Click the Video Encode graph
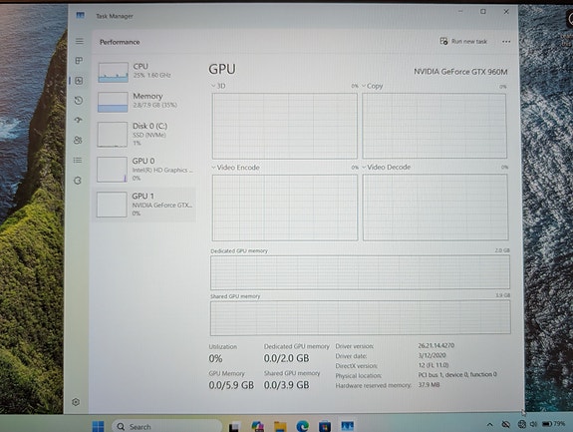 [x=285, y=208]
